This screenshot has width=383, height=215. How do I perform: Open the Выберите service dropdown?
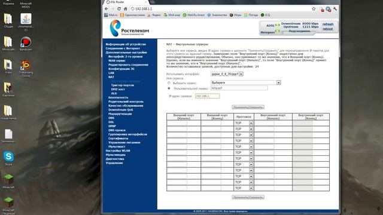point(246,82)
